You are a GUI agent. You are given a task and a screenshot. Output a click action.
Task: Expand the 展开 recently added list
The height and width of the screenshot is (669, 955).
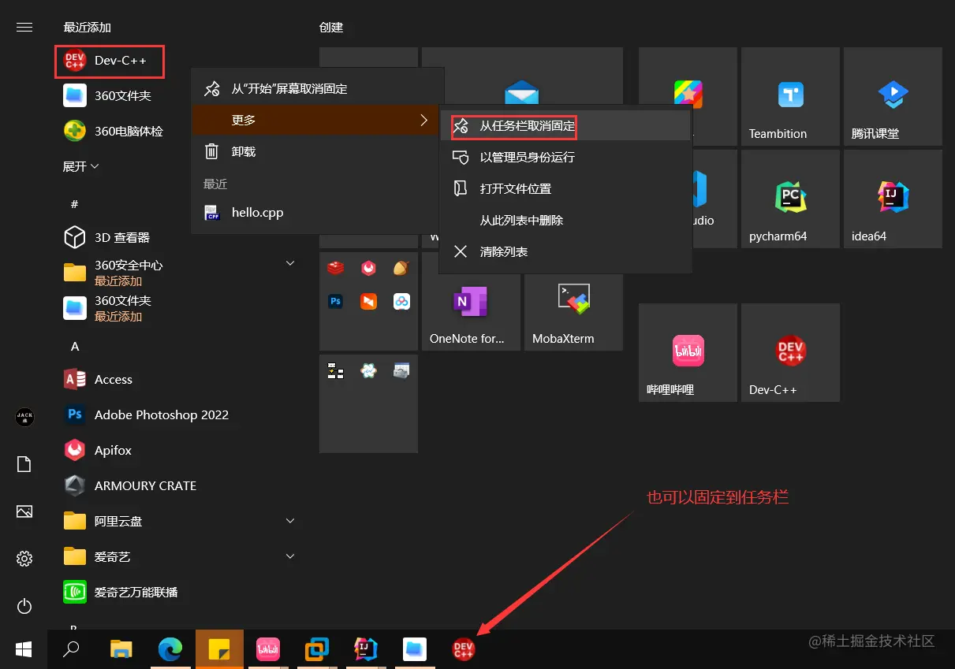pos(81,166)
